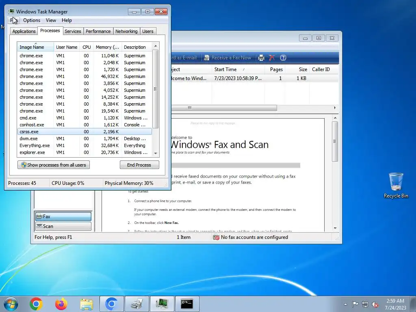The width and height of the screenshot is (416, 312).
Task: Click the Fax and Scan taskbar icon
Action: click(x=137, y=304)
